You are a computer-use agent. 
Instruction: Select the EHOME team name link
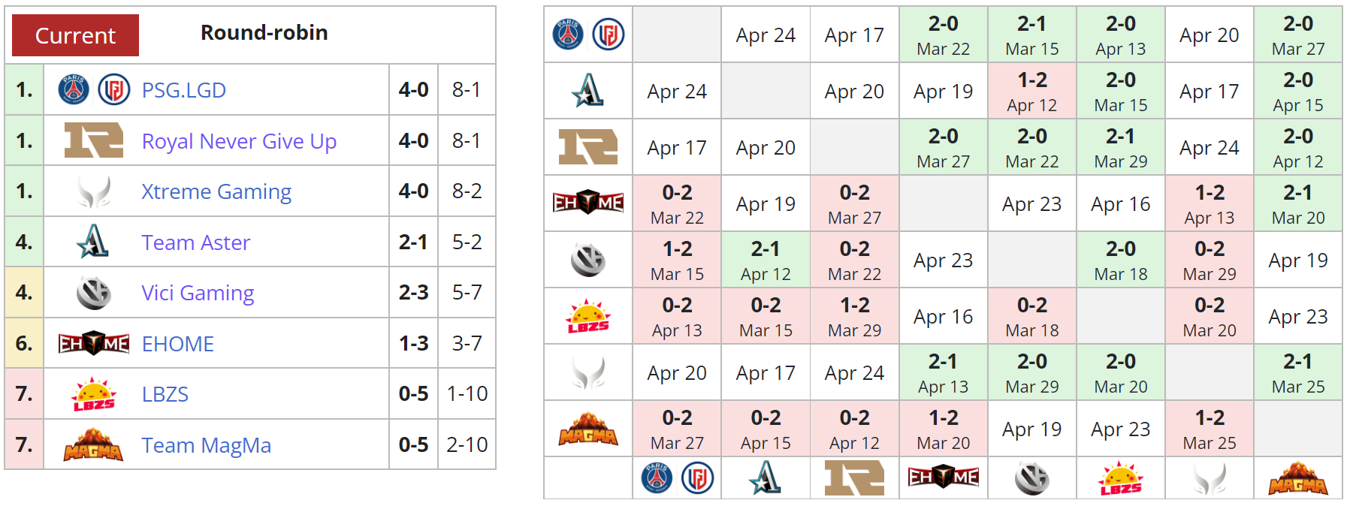[x=178, y=344]
